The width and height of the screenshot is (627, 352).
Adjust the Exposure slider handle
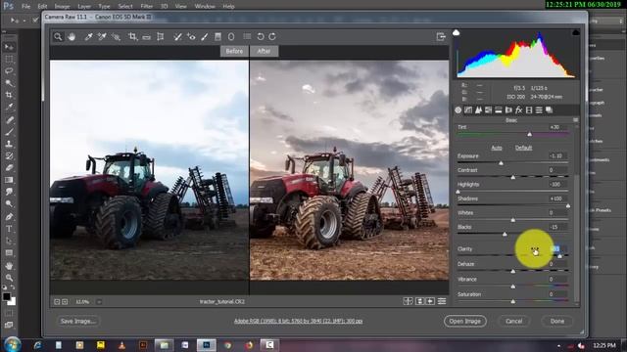[501, 163]
